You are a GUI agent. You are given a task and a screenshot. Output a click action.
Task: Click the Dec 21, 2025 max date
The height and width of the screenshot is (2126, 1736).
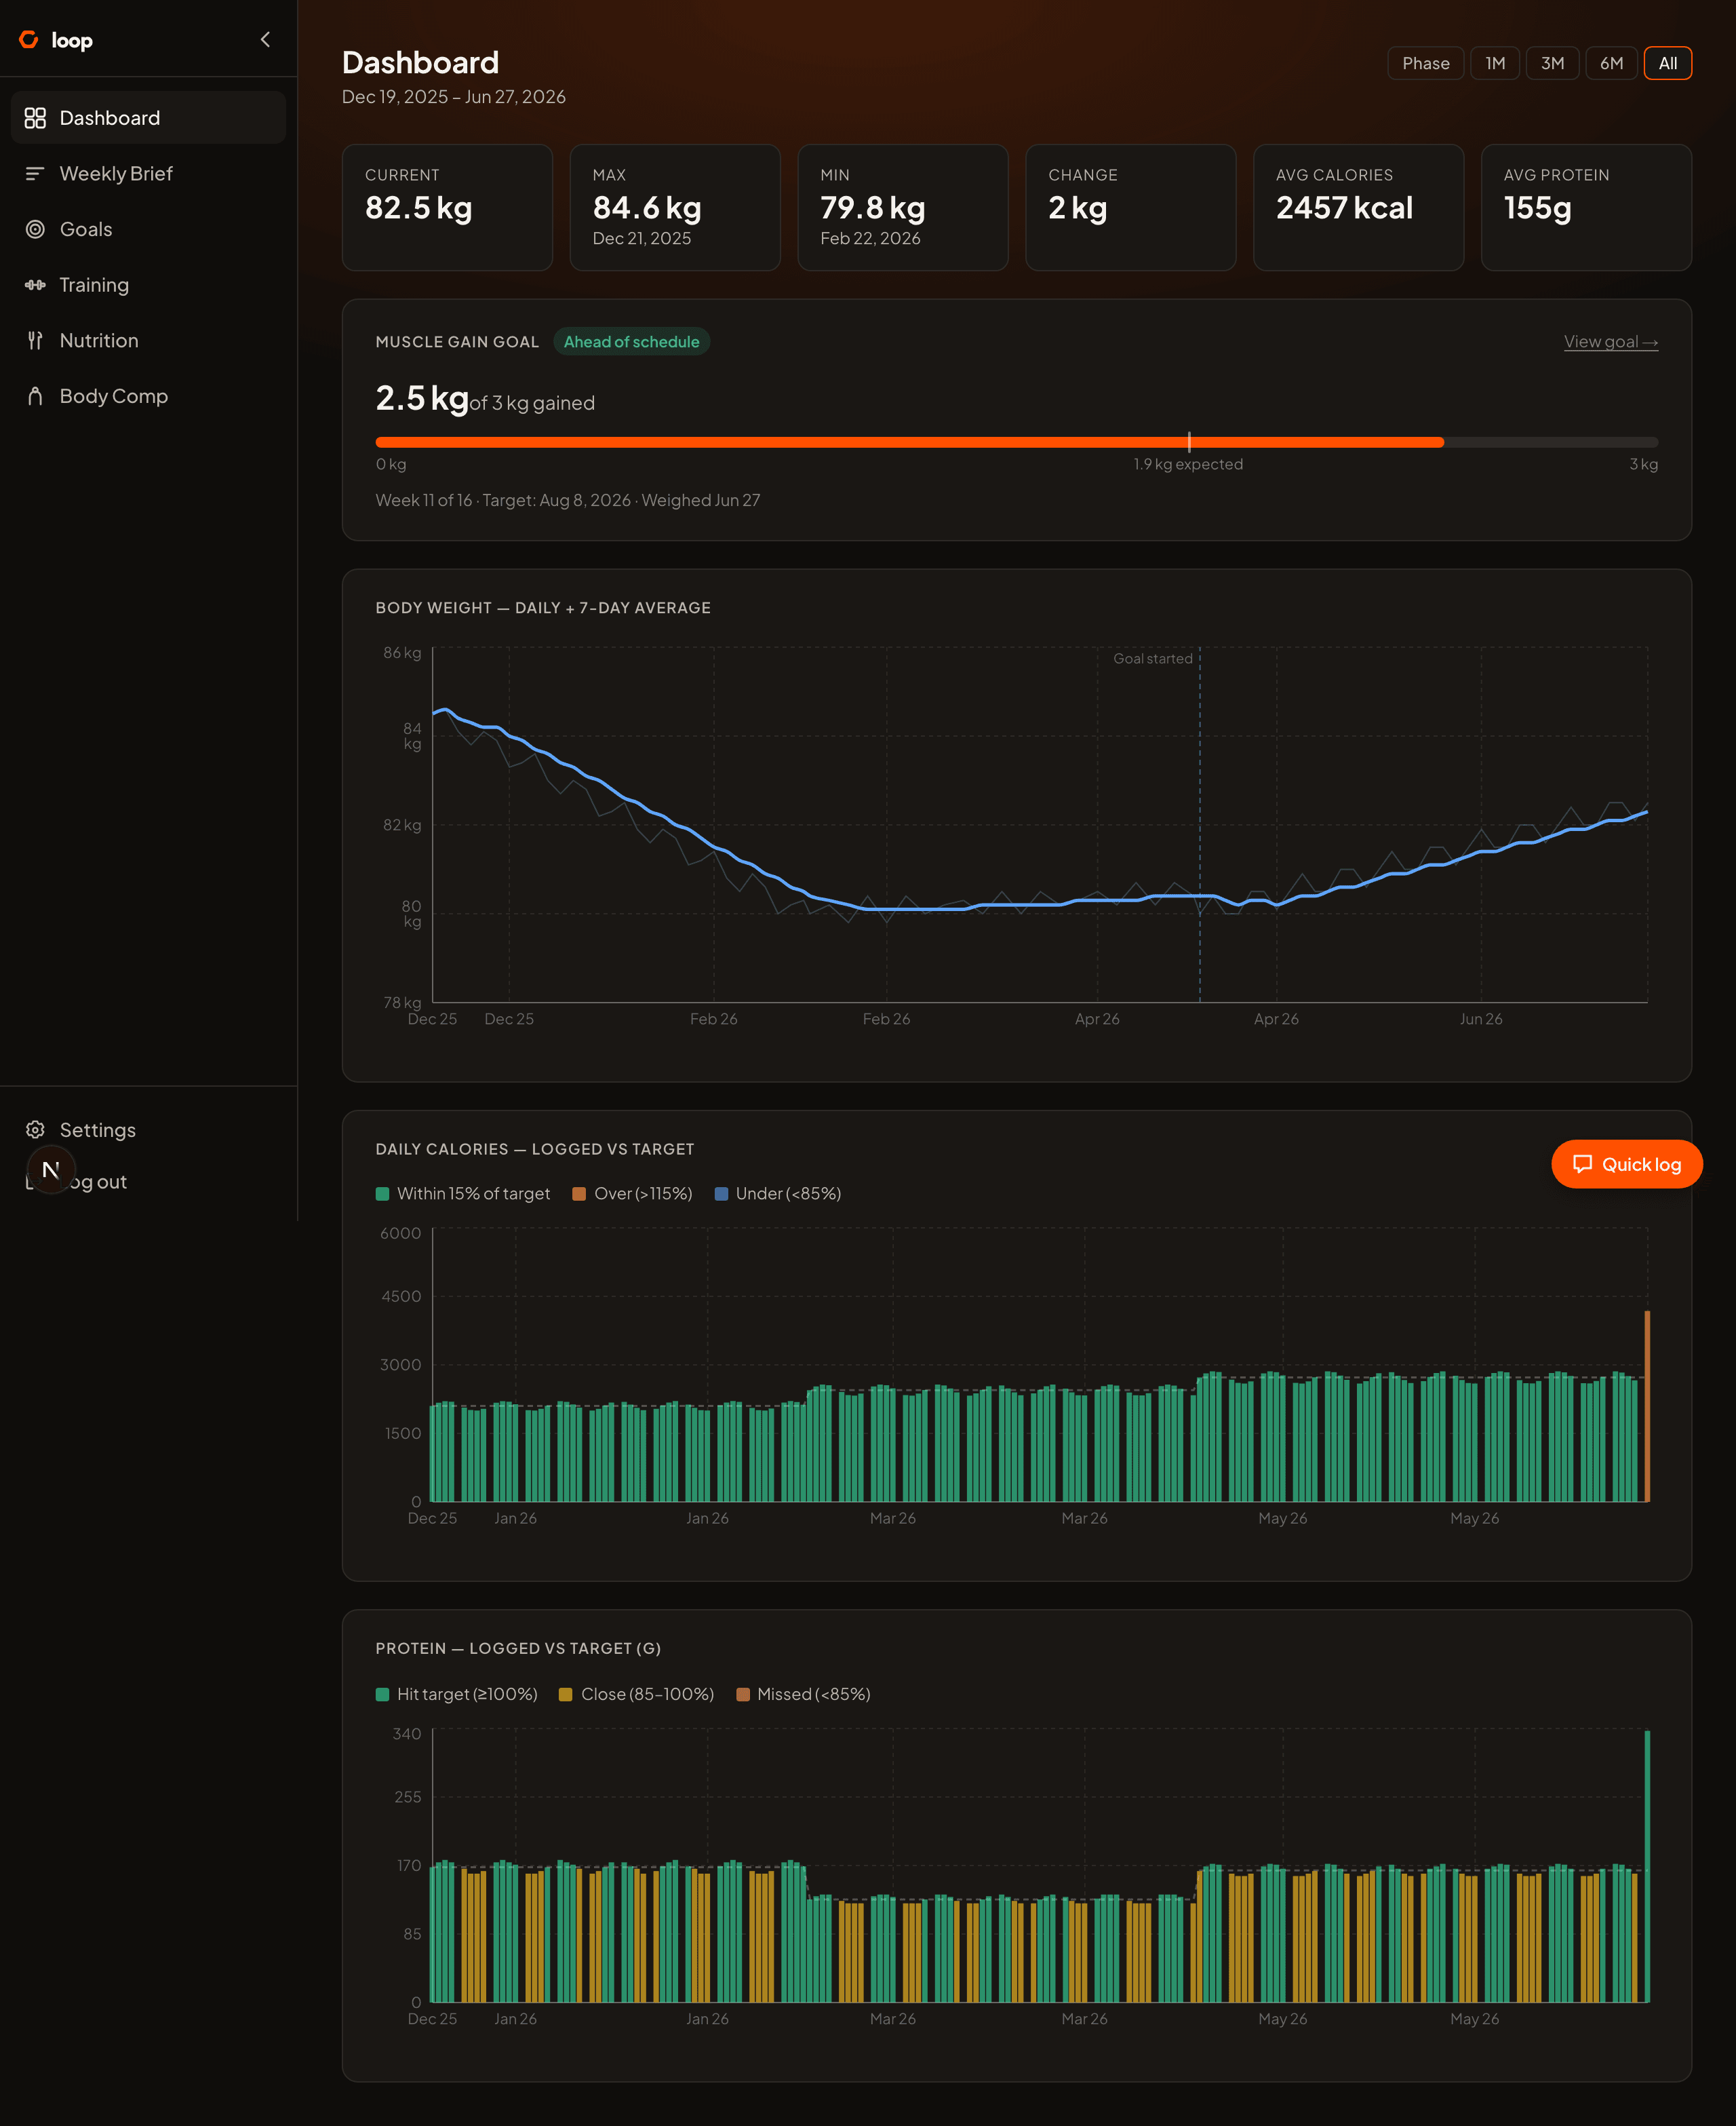coord(642,238)
